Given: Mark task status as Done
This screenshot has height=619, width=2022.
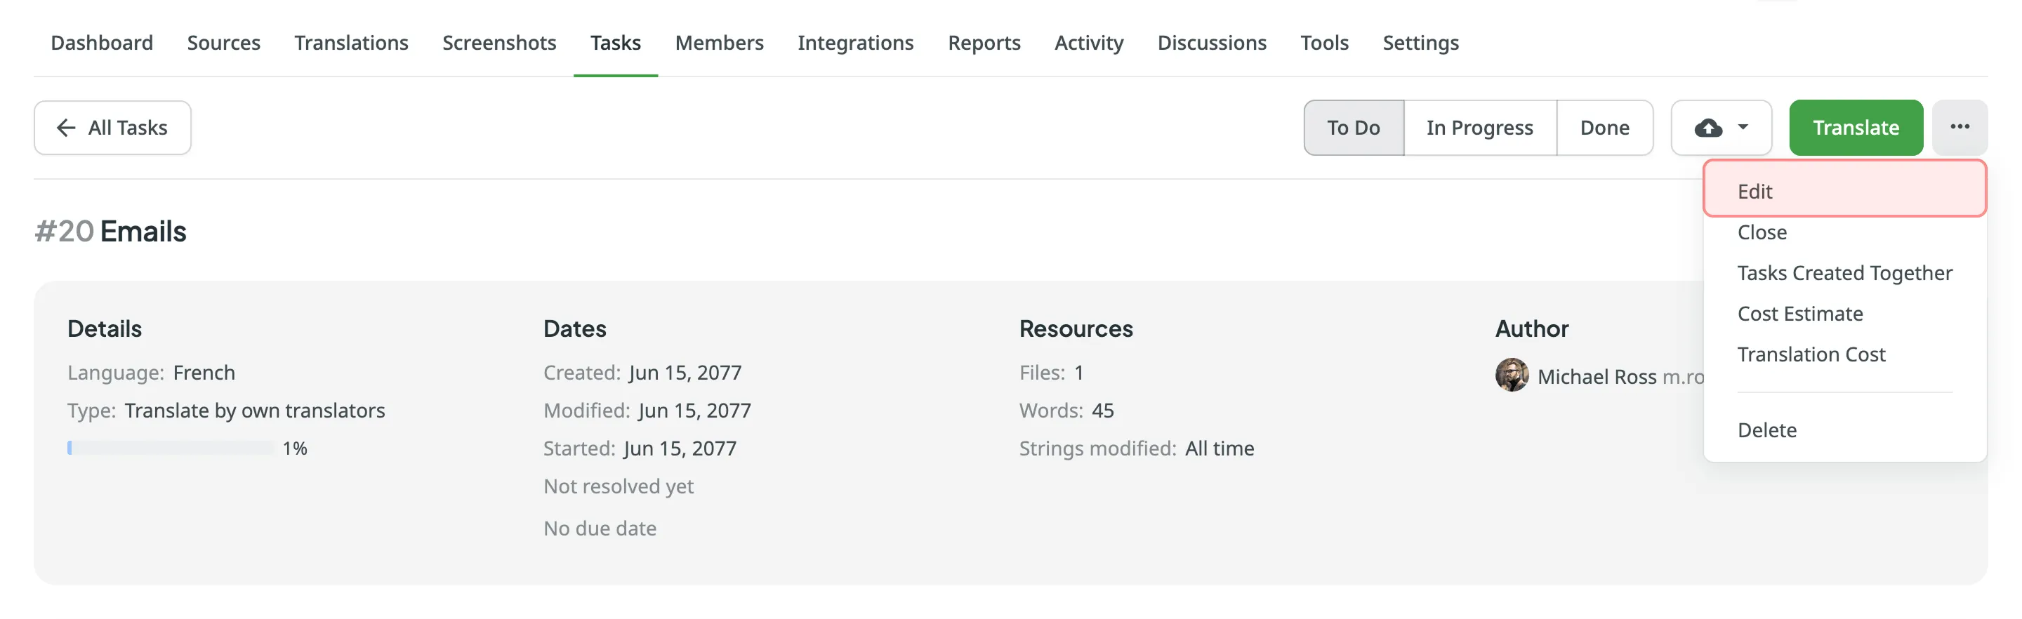Looking at the screenshot, I should click(x=1604, y=128).
